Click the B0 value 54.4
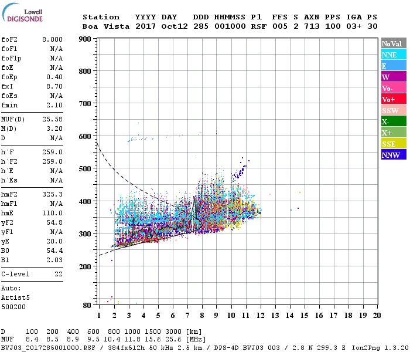This screenshot has width=410, height=352. pyautogui.click(x=54, y=251)
